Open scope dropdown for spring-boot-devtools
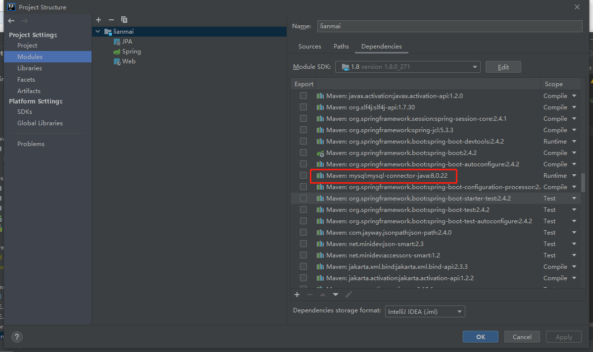Viewport: 593px width, 352px height. 574,142
